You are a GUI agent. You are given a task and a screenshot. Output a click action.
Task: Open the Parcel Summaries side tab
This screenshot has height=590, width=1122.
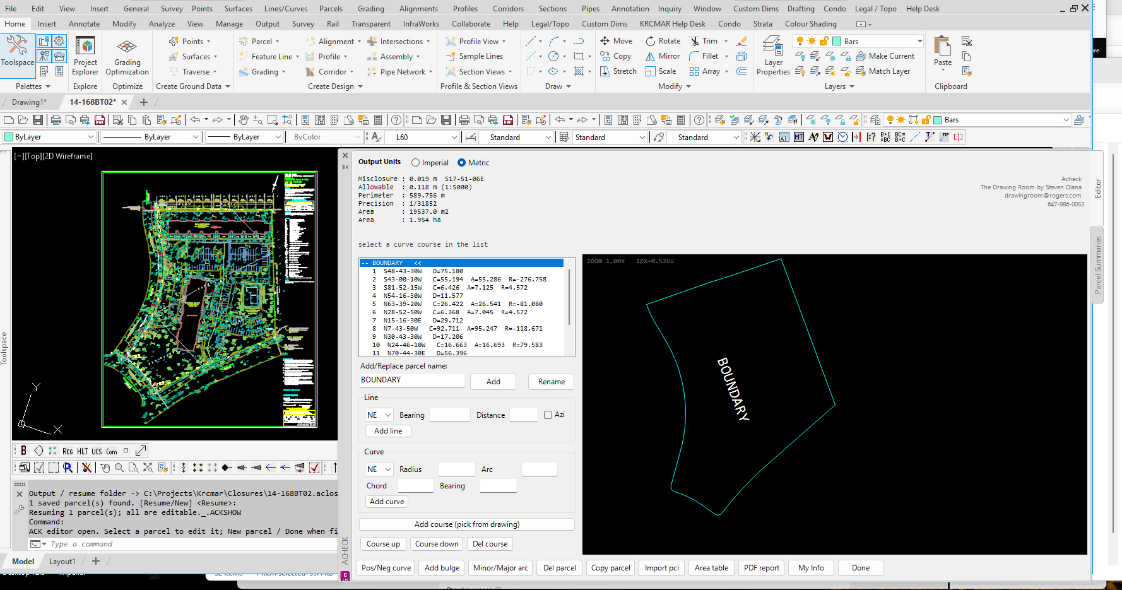point(1097,265)
